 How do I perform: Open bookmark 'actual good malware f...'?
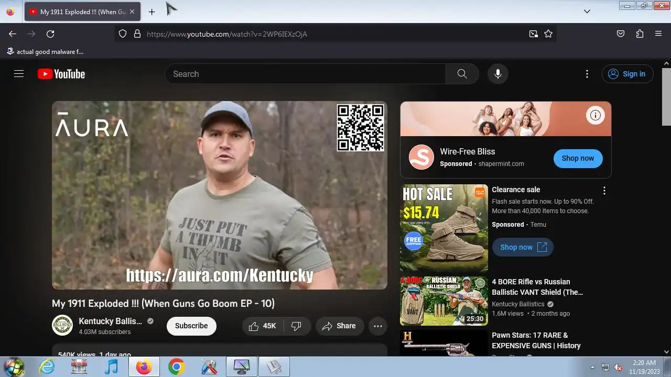(45, 51)
